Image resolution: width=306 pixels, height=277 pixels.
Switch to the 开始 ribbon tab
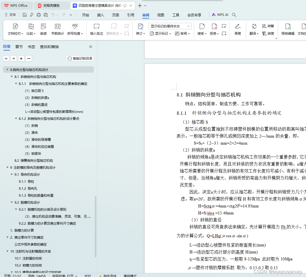[85, 15]
